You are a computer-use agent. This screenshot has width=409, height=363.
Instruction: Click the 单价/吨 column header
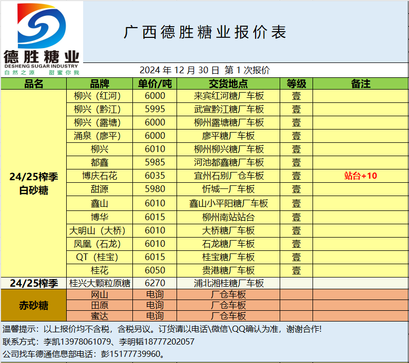(155, 84)
